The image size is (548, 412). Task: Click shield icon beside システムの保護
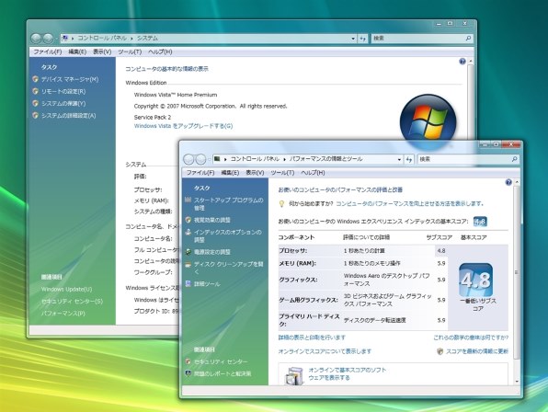[x=35, y=103]
